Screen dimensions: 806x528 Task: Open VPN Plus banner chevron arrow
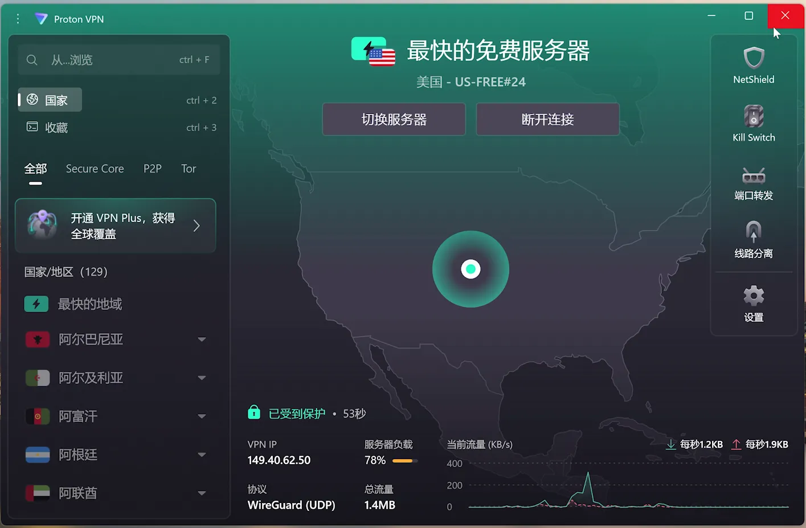[197, 226]
